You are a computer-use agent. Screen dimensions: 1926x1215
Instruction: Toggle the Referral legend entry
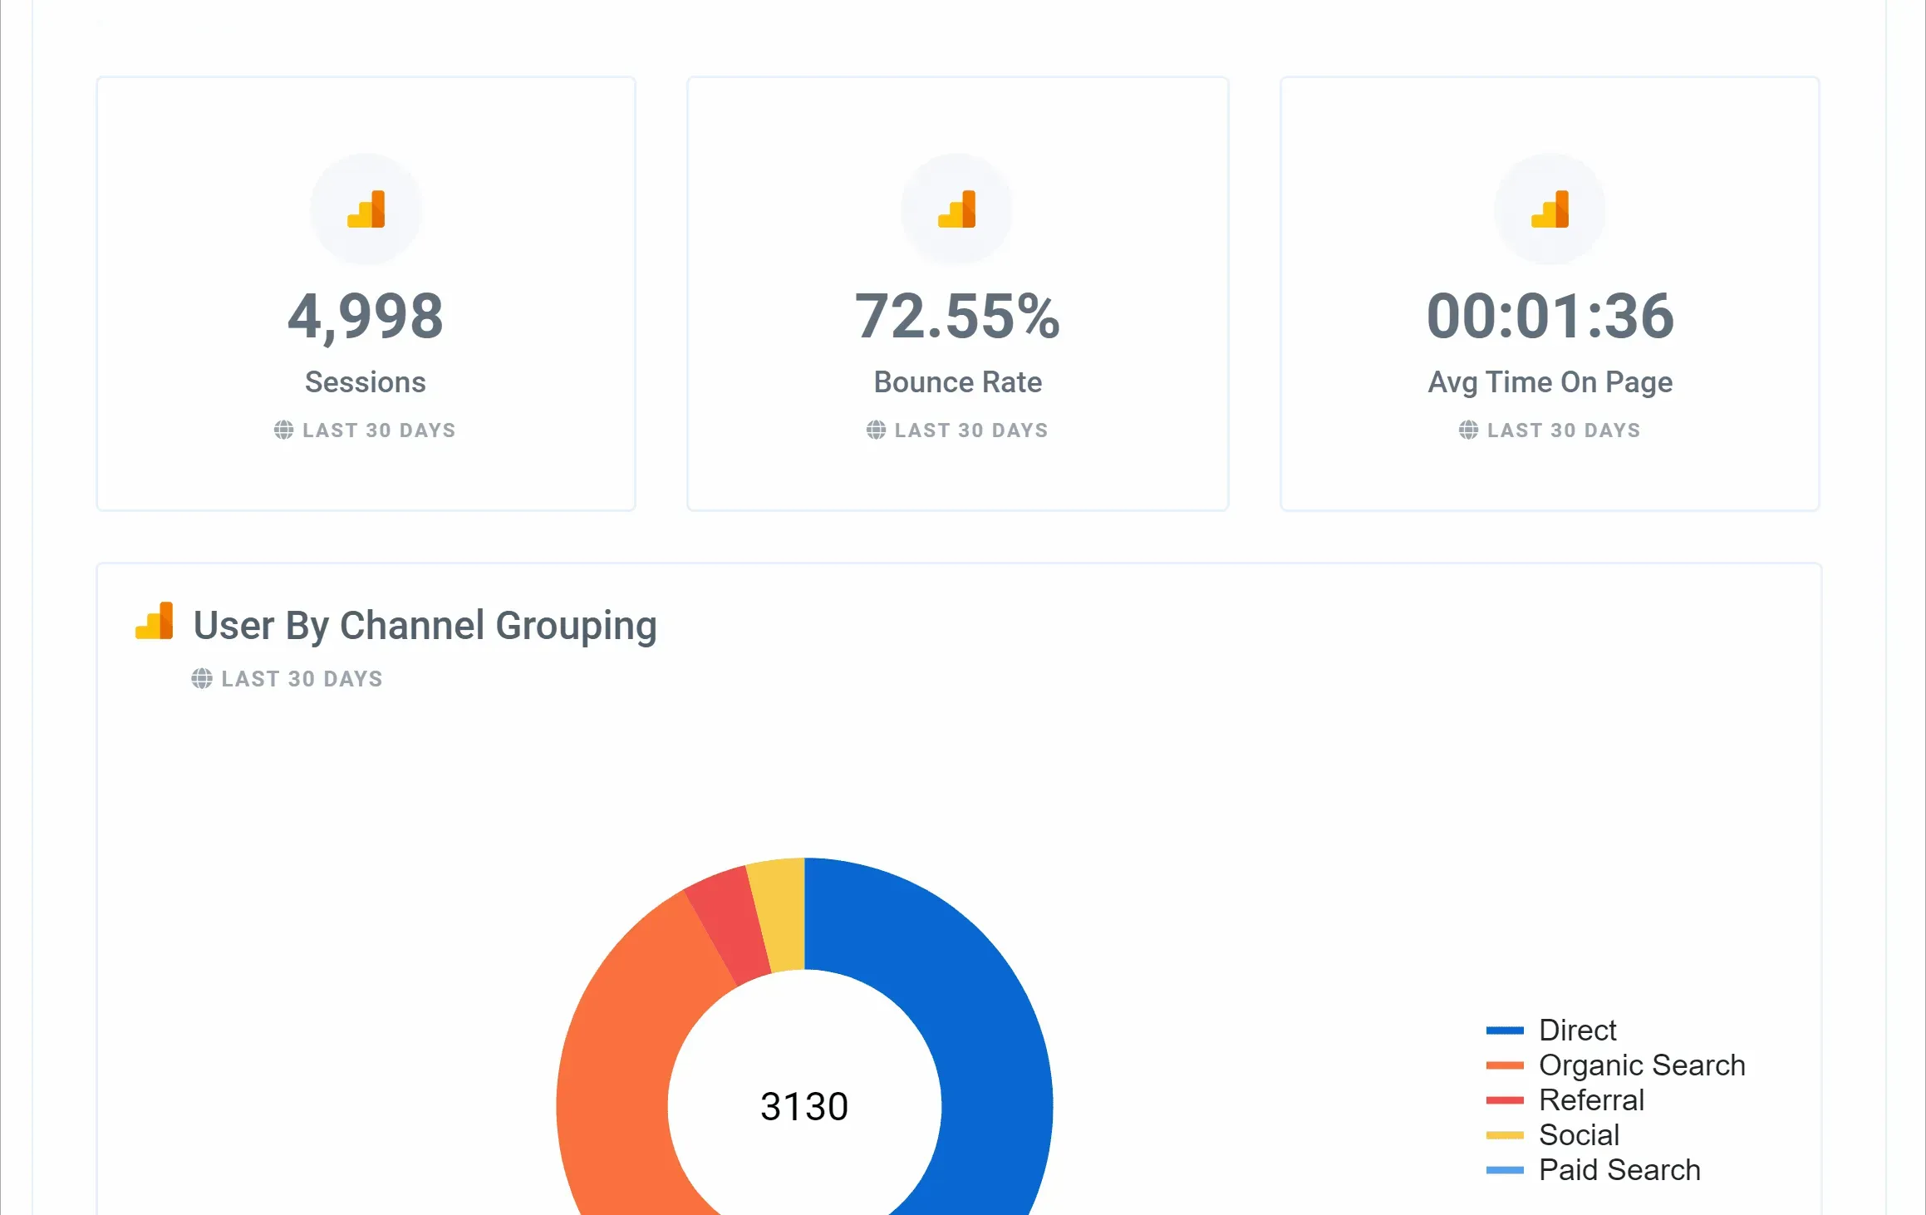coord(1565,1100)
